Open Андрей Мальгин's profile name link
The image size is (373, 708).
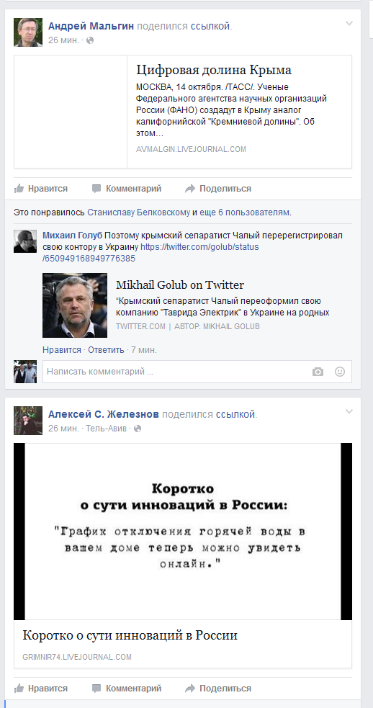click(91, 26)
